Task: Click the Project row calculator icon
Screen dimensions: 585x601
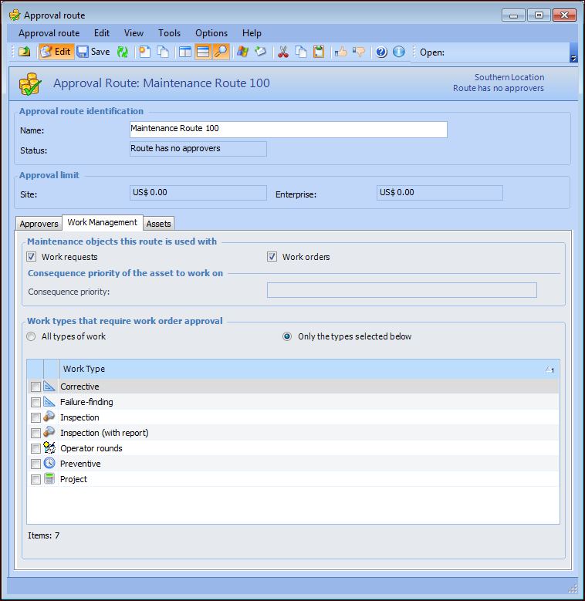Action: [49, 478]
